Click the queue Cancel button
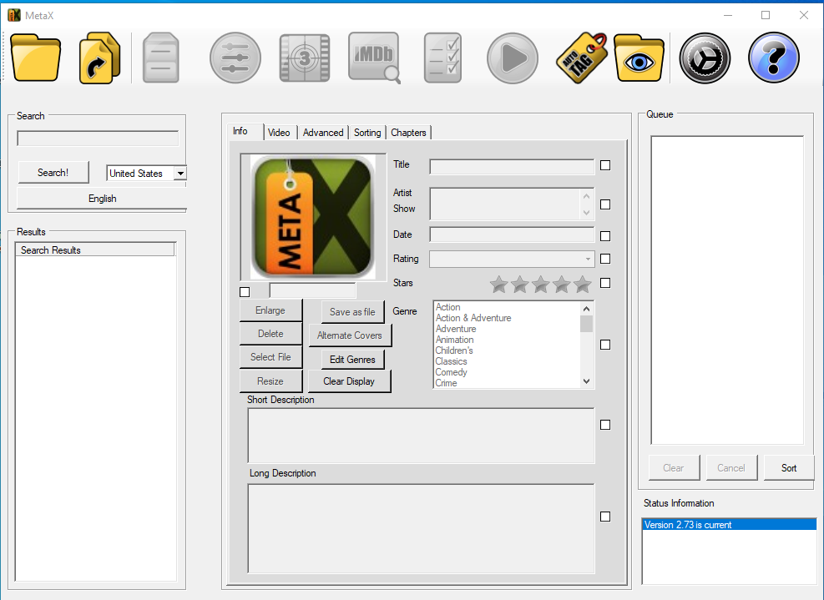The image size is (824, 600). (x=731, y=467)
